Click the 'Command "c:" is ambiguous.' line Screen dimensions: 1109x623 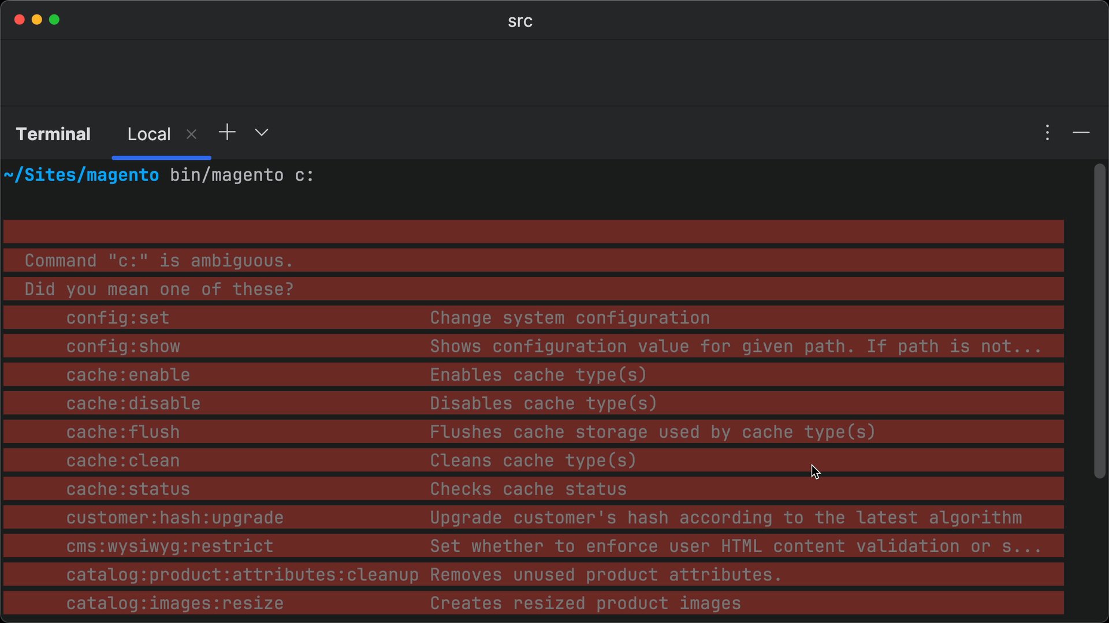159,261
